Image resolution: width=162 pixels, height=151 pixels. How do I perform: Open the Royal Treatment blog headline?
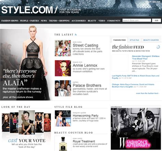(84, 141)
